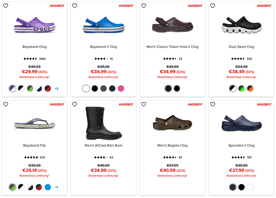Open the Men's Bogota Clog product title
The height and width of the screenshot is (198, 276).
tap(172, 145)
